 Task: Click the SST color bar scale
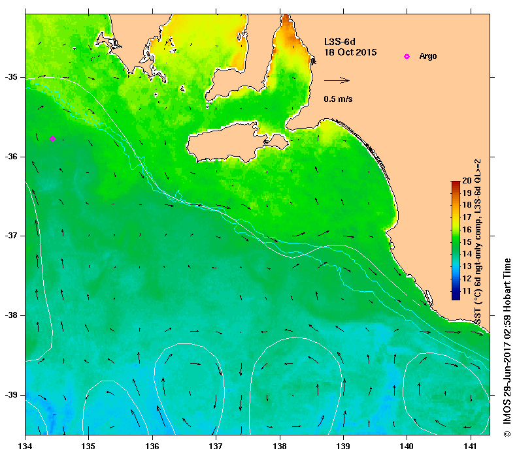coord(456,240)
